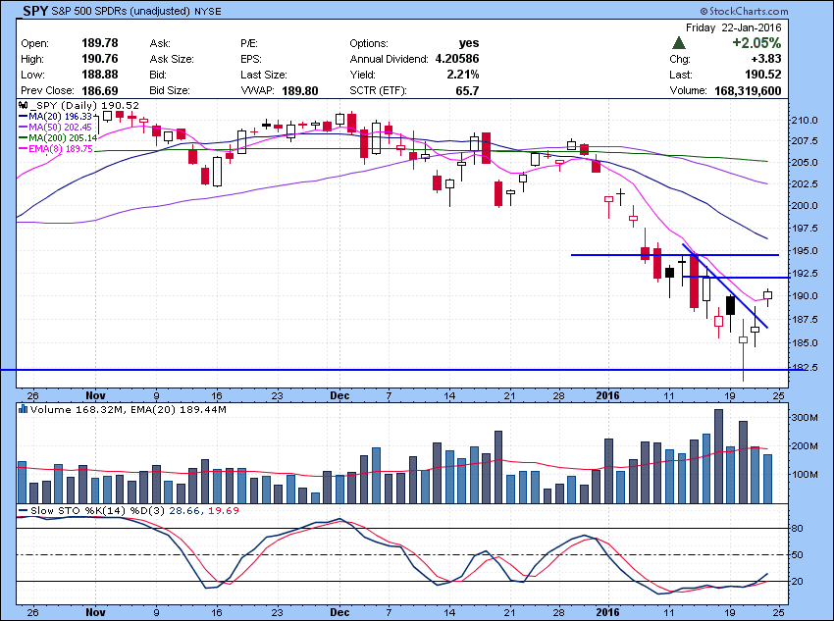Screen dimensions: 834x621
Task: Click the date 'Friday 22-Jan-2016'
Action: coord(733,27)
